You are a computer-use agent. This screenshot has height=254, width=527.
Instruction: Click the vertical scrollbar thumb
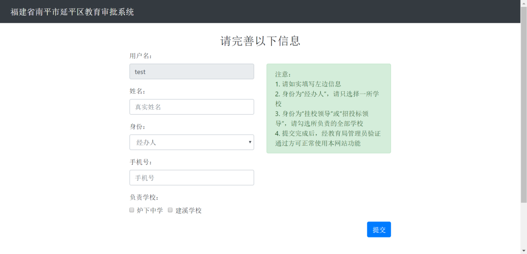(524, 104)
